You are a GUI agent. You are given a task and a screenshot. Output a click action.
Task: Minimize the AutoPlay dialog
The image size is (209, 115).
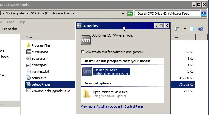pyautogui.click(x=156, y=26)
